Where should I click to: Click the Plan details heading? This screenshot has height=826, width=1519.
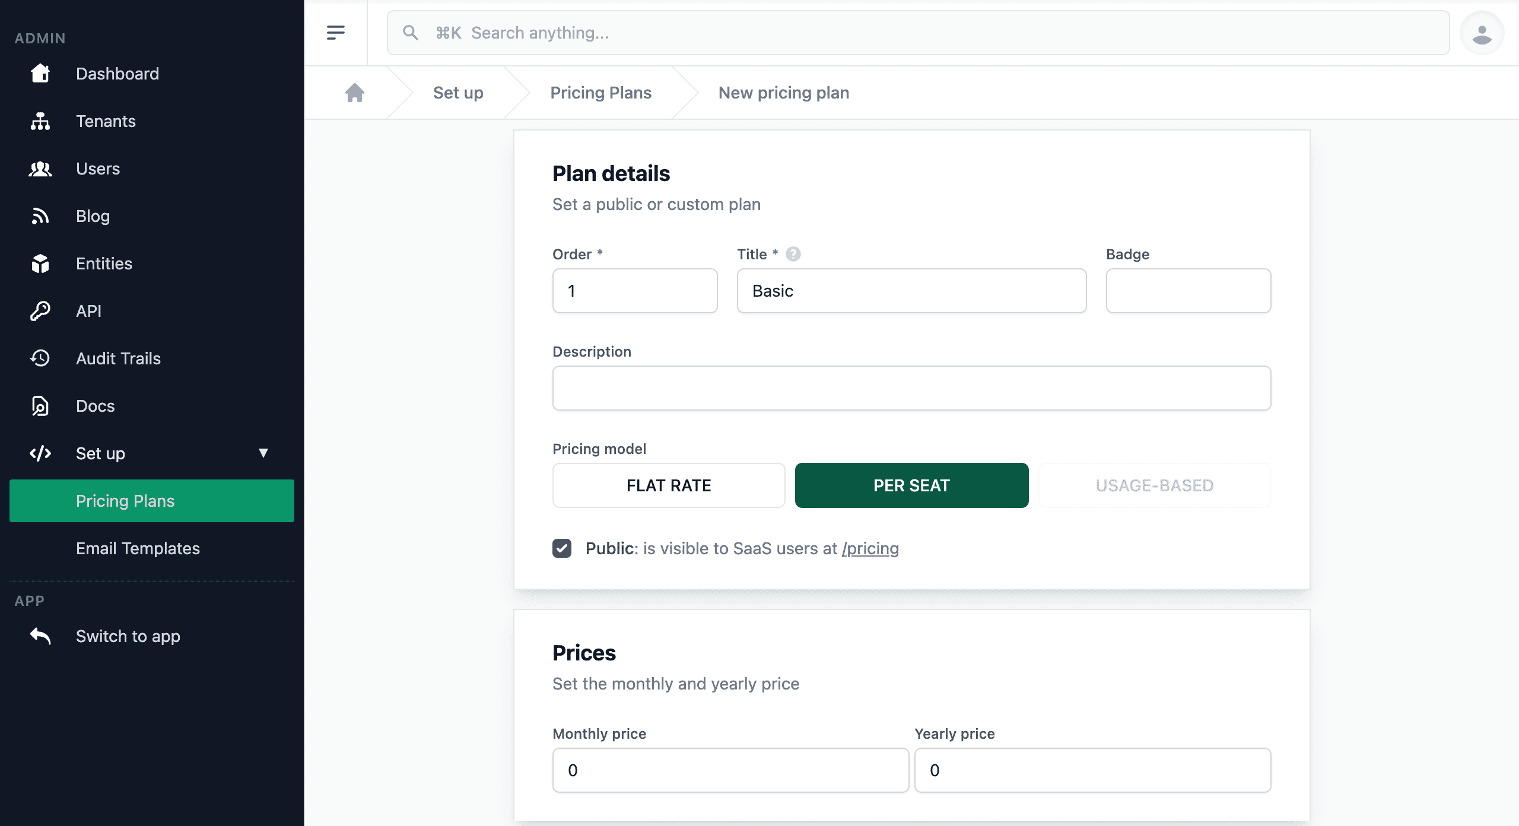[611, 173]
